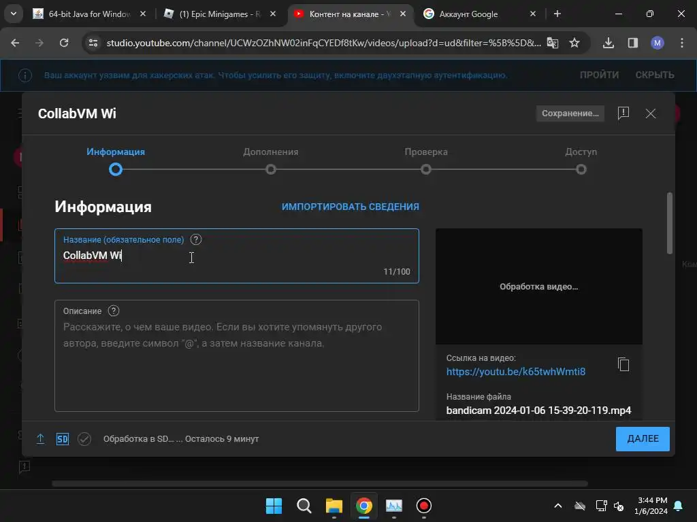This screenshot has height=522, width=697.
Task: Close the Аккаунт Google tab
Action: [533, 14]
